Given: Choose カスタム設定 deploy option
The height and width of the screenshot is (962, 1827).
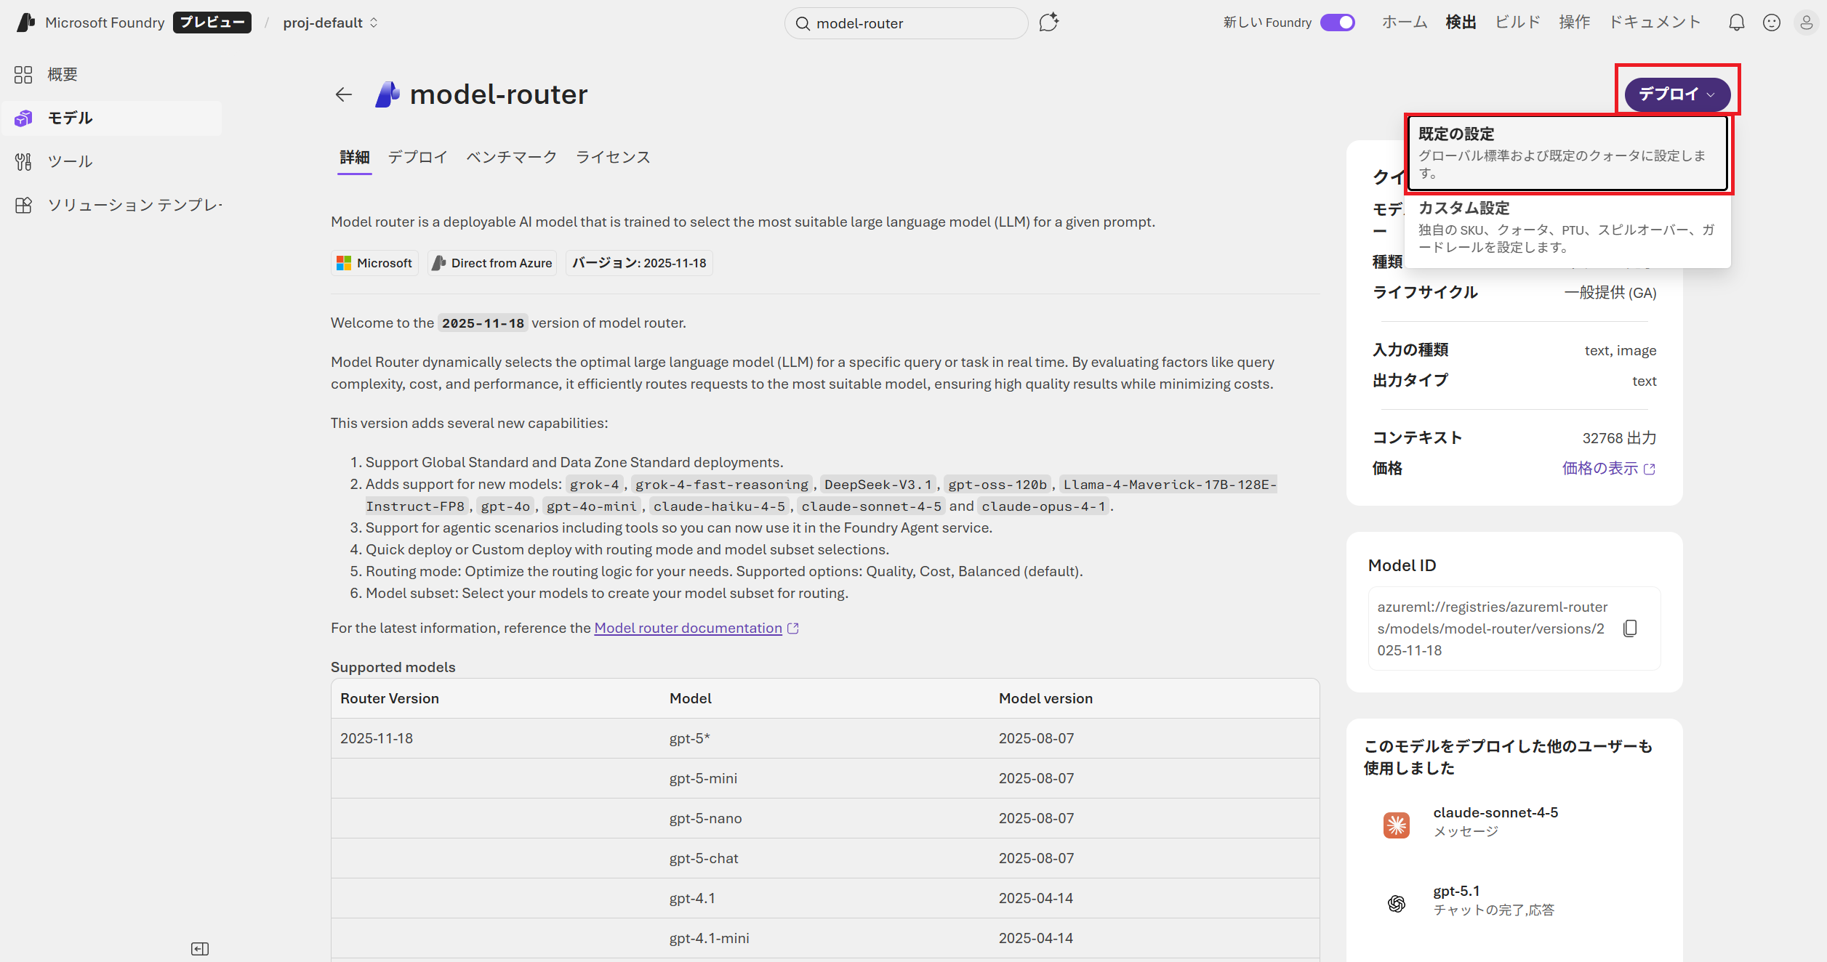Looking at the screenshot, I should tap(1567, 227).
